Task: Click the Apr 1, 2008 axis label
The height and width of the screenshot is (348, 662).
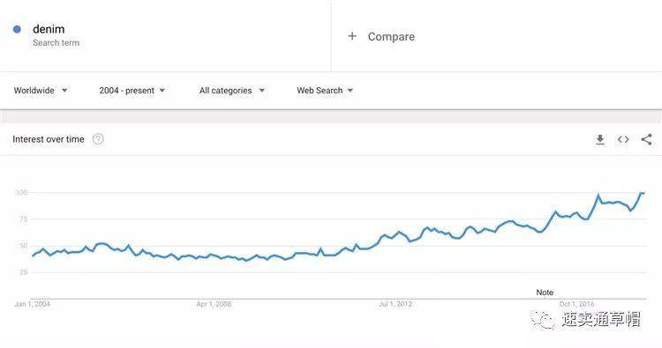Action: [214, 304]
